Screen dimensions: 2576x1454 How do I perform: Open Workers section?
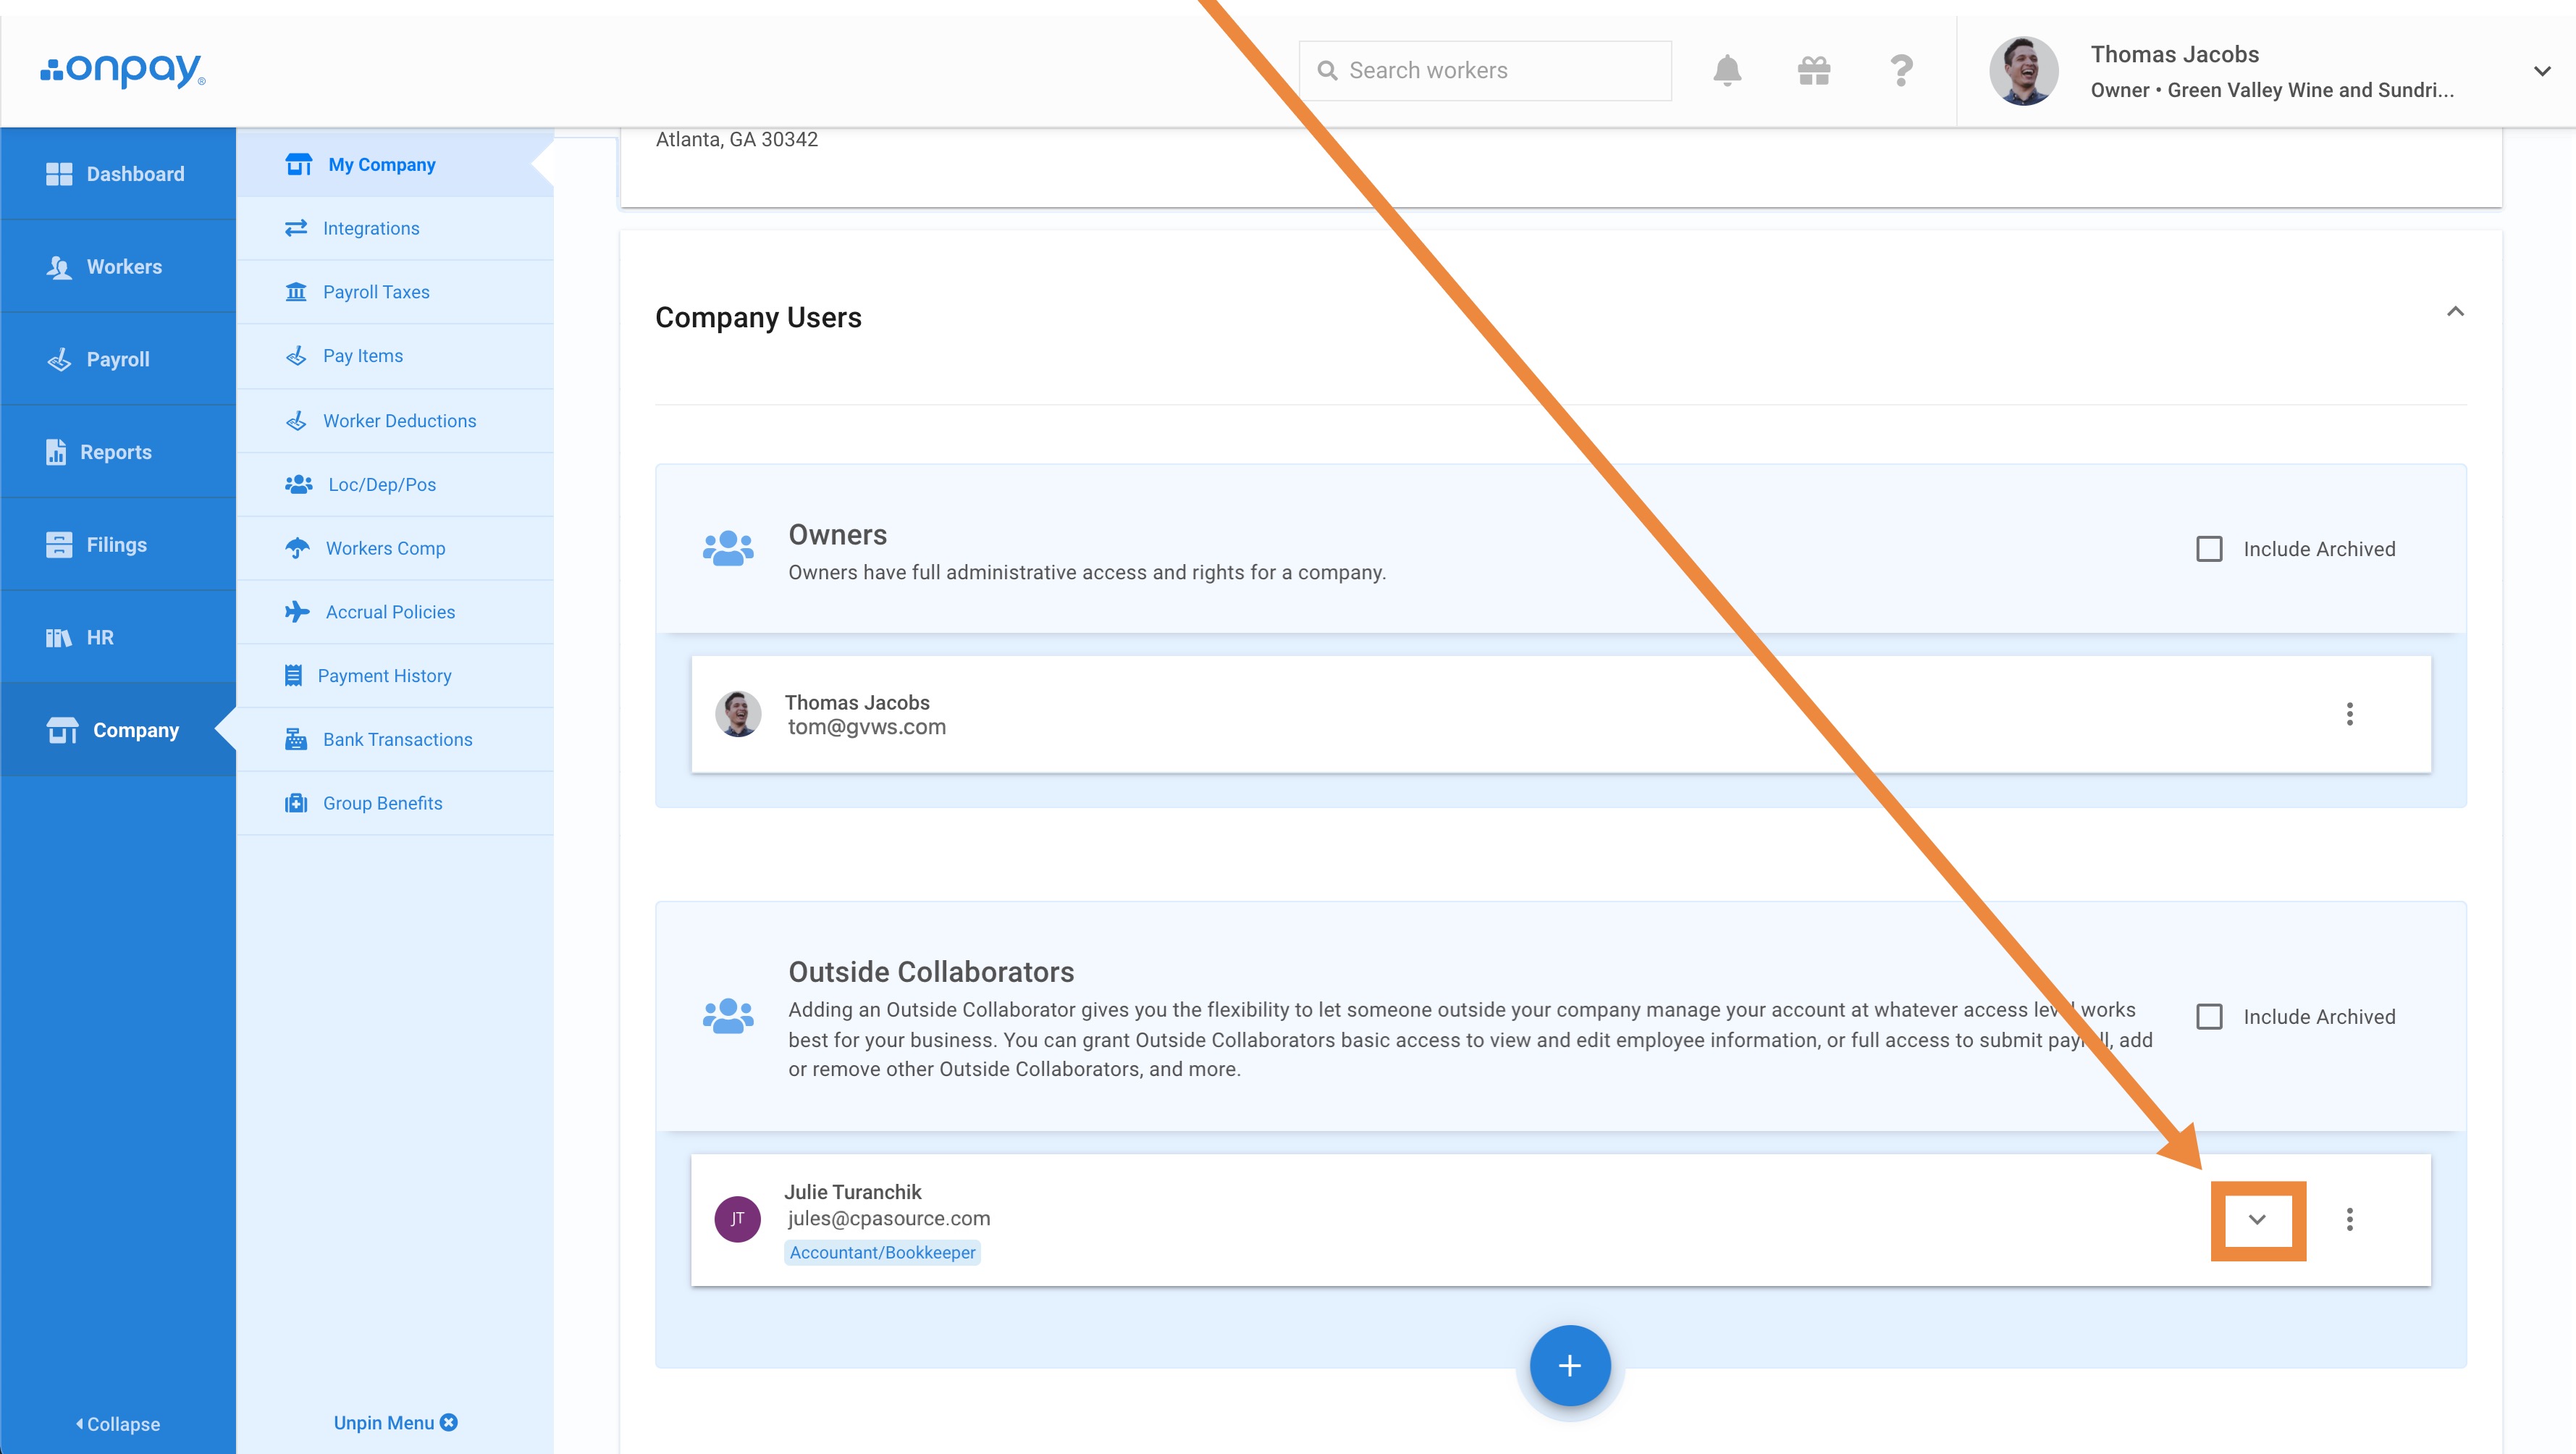118,267
